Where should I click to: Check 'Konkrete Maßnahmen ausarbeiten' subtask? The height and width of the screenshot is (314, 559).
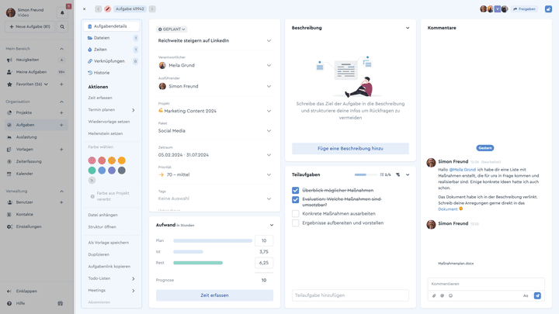point(295,214)
